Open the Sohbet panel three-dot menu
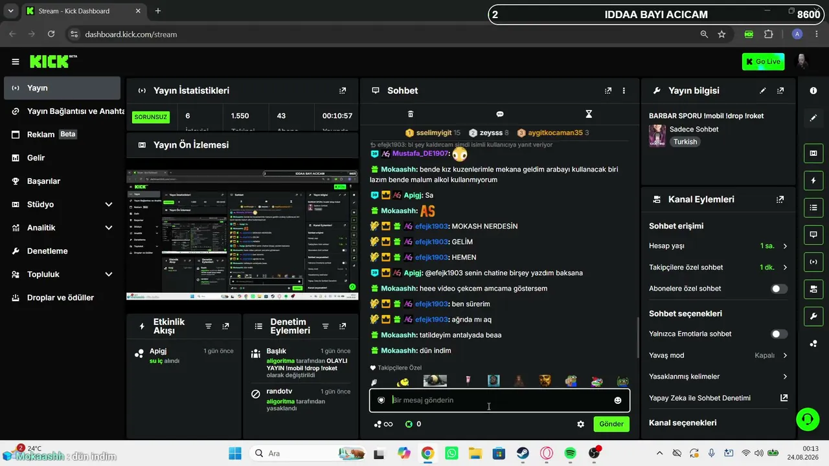This screenshot has height=466, width=829. coord(624,91)
